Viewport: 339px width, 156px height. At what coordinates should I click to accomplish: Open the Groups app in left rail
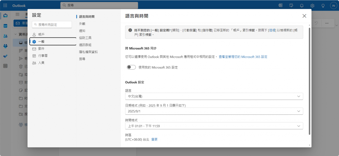[x=5, y=46]
